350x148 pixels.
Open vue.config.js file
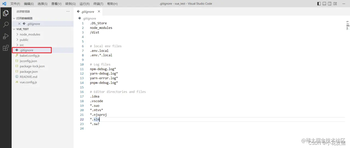[42, 82]
